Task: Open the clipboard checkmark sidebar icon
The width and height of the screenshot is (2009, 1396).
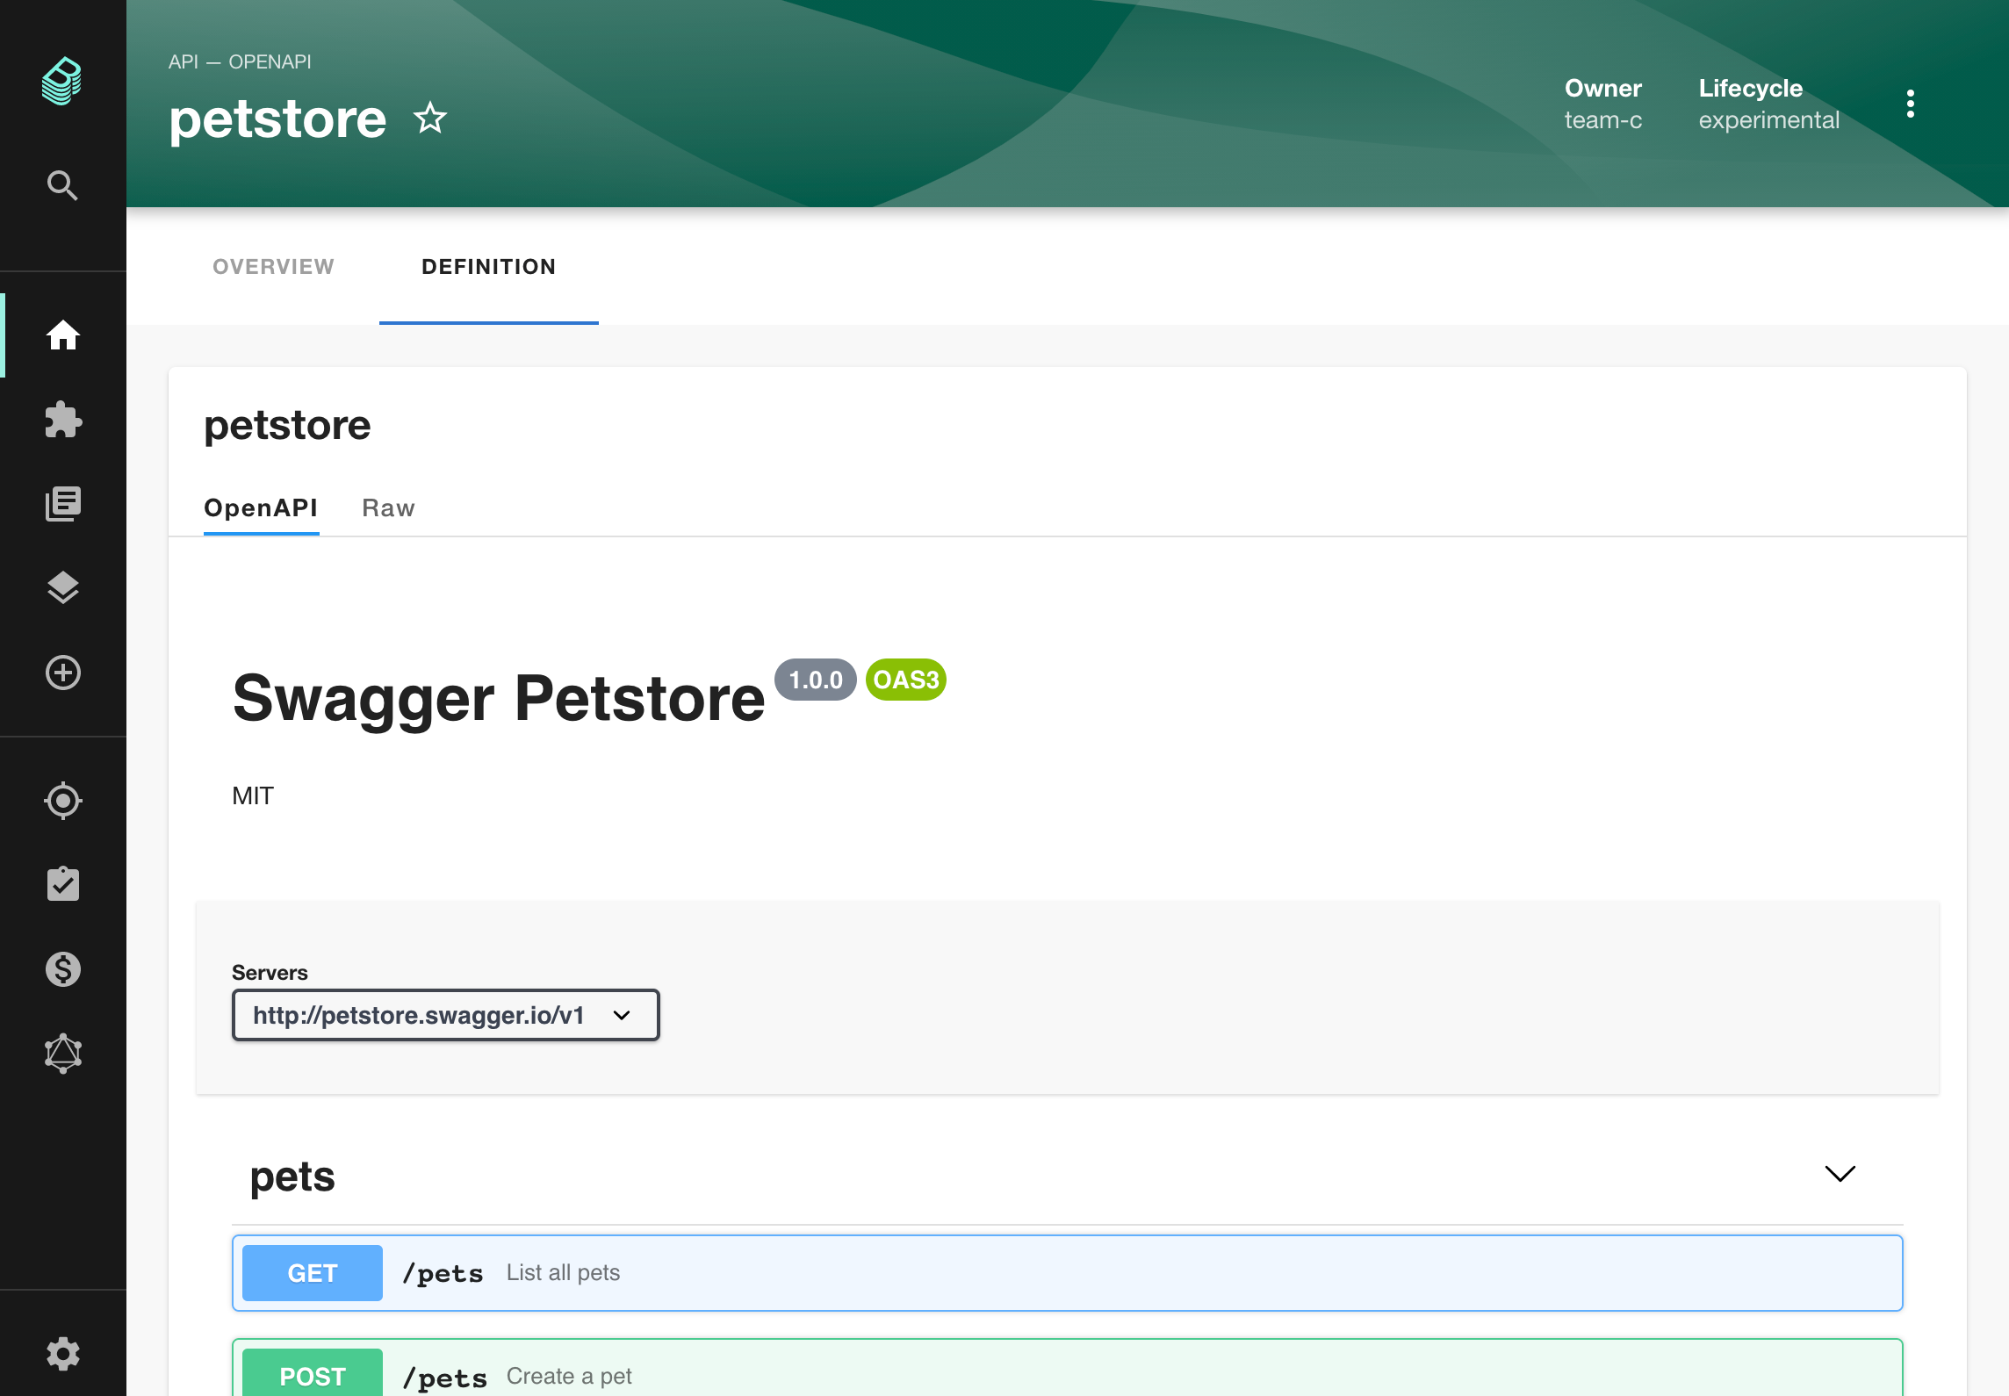Action: (x=63, y=884)
